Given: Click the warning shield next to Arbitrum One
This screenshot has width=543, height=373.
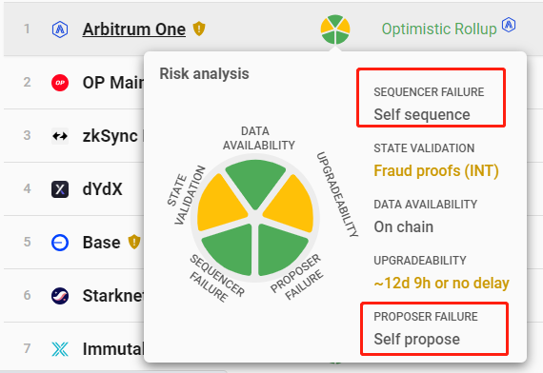Looking at the screenshot, I should (199, 29).
